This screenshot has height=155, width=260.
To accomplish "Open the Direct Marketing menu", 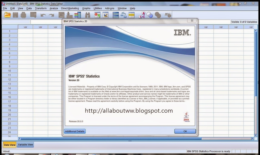I will coord(70,8).
